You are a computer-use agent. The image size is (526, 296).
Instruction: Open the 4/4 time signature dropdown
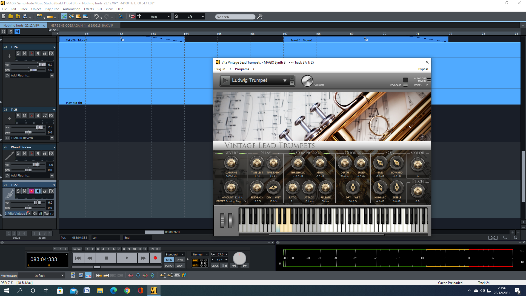(227, 260)
